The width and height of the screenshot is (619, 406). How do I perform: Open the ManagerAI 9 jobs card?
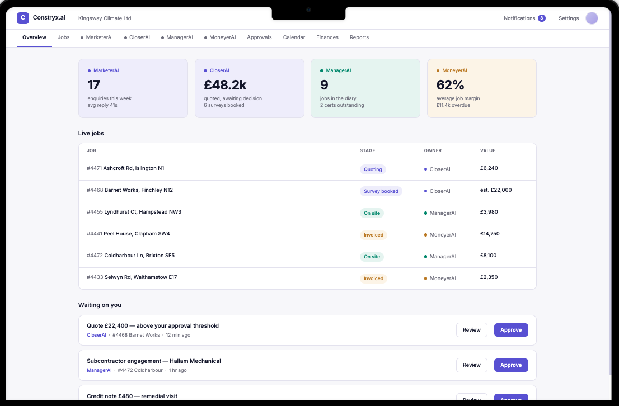click(x=365, y=88)
